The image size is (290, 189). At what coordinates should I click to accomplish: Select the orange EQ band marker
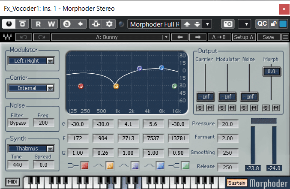click(116, 86)
